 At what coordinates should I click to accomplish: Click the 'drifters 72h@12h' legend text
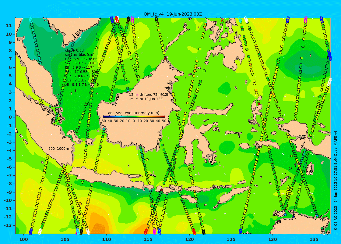click(x=154, y=95)
